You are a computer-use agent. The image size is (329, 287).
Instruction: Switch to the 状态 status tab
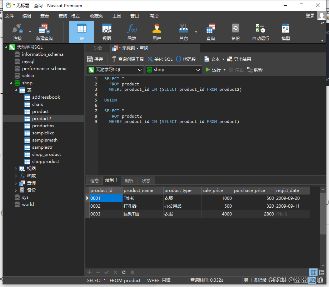coord(146,180)
